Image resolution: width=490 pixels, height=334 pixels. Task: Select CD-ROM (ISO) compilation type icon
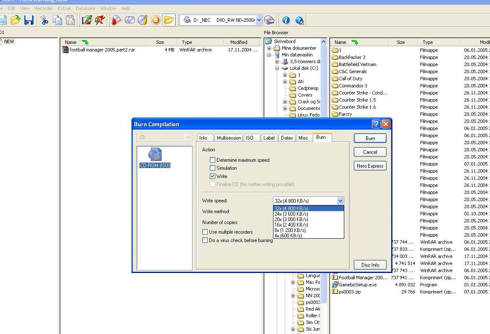[x=155, y=158]
